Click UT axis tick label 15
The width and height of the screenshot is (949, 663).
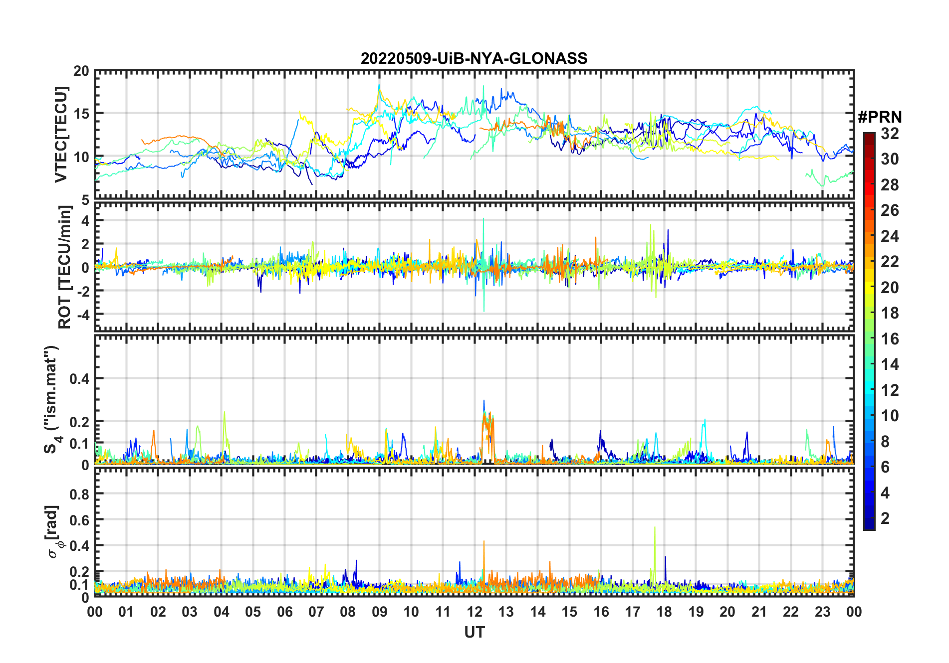[x=569, y=612]
